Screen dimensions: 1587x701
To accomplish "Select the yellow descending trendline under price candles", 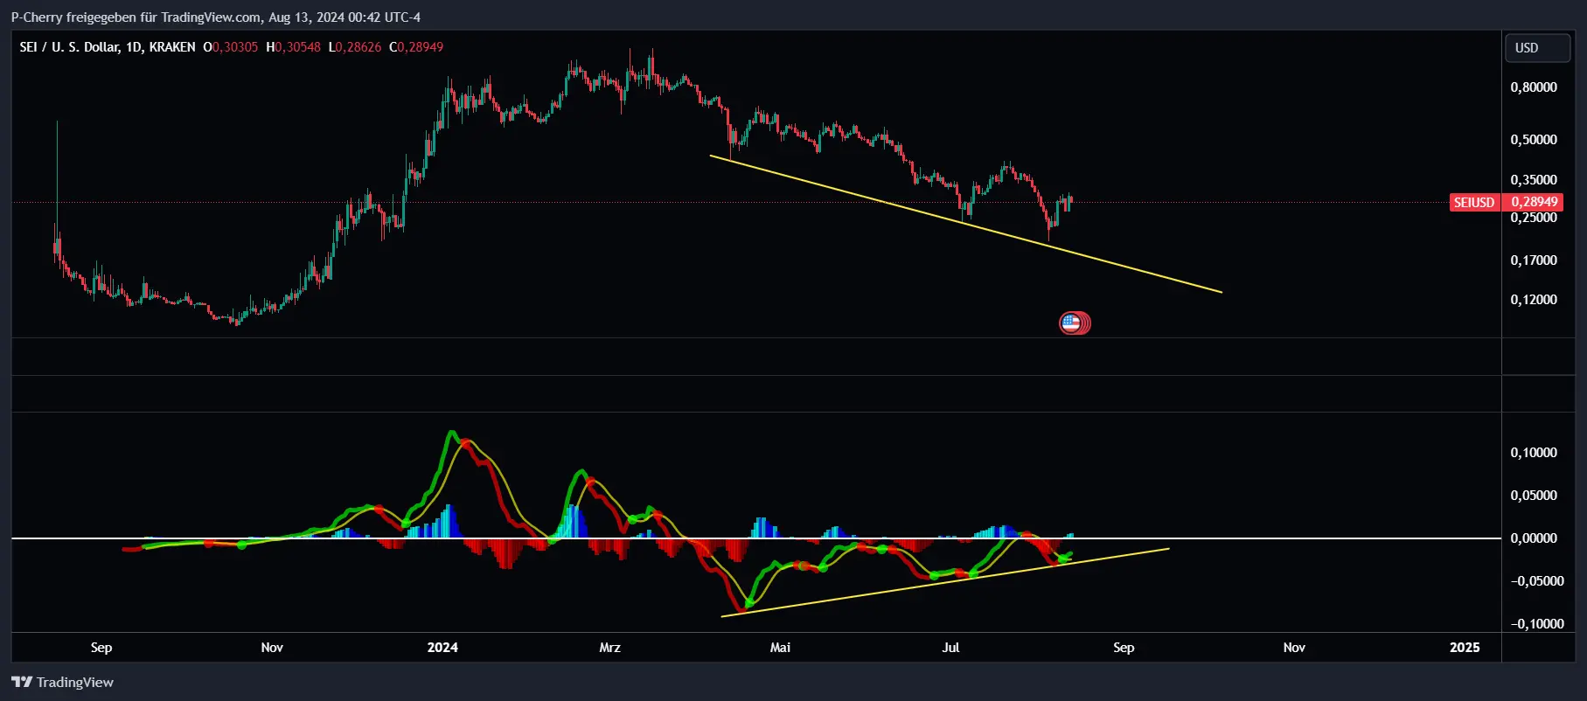I will pos(965,224).
